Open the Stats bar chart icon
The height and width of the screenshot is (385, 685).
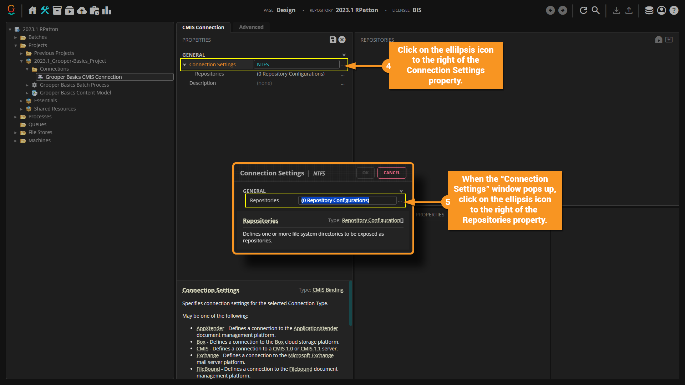click(107, 10)
